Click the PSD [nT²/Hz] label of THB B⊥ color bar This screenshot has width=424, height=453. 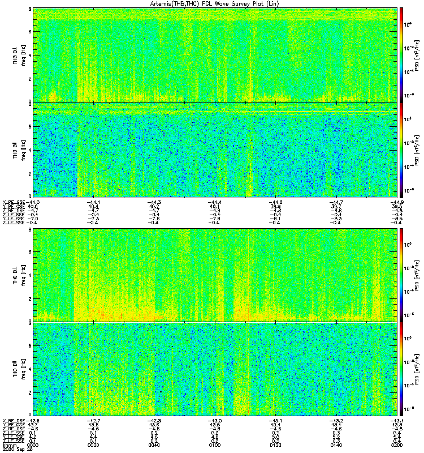[x=417, y=55]
